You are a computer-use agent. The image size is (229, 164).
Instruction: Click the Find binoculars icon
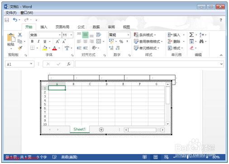tap(201, 41)
